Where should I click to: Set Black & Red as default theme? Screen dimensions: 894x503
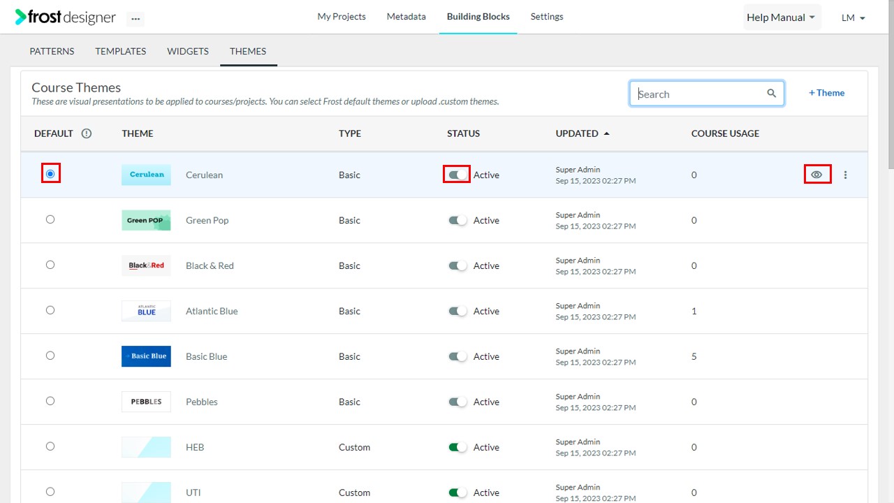pos(50,265)
